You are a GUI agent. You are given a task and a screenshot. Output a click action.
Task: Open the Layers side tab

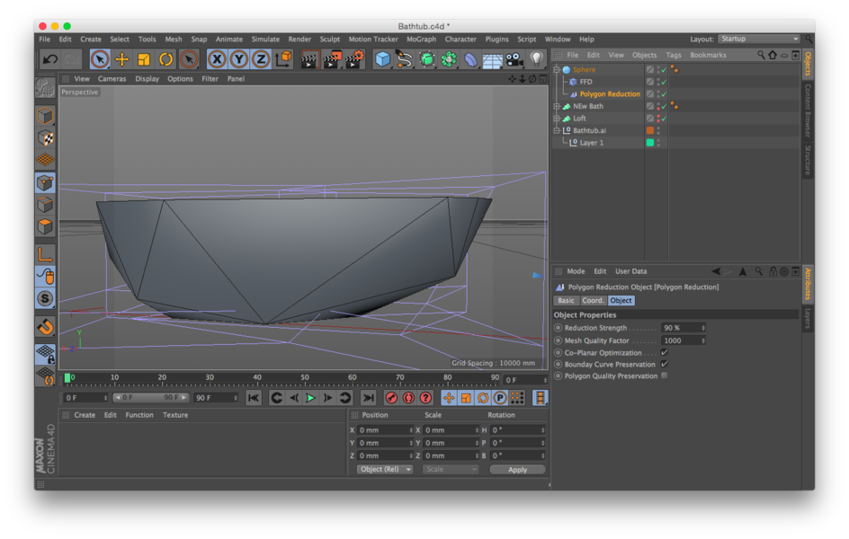tap(808, 318)
